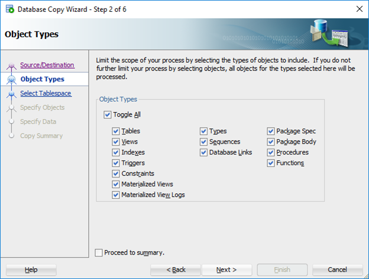
Task: Disable the Package Body checkbox
Action: click(271, 142)
